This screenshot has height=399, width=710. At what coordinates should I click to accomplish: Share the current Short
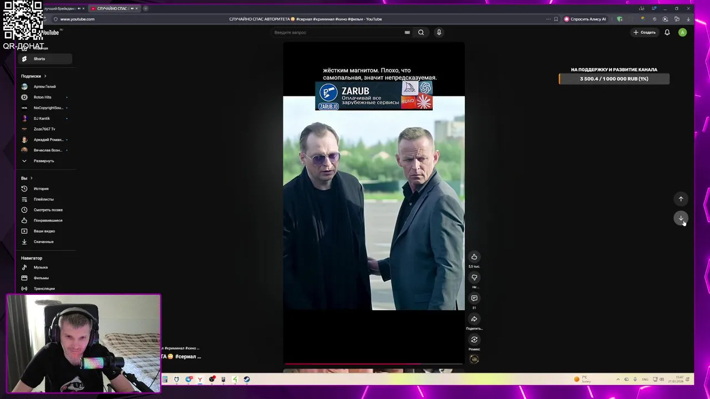click(x=474, y=319)
